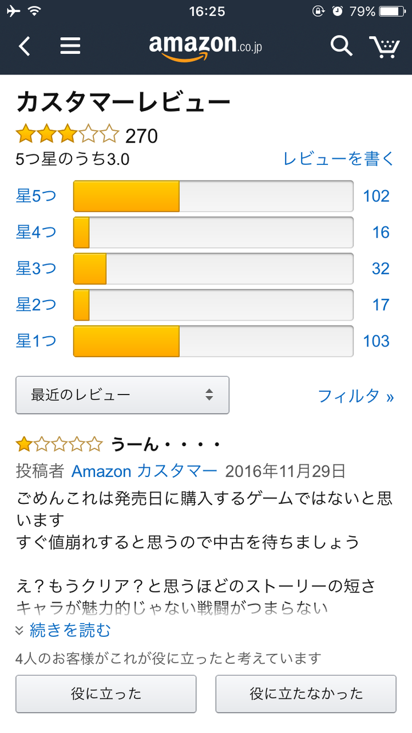Tap the back arrow icon
The width and height of the screenshot is (412, 733).
[x=24, y=46]
